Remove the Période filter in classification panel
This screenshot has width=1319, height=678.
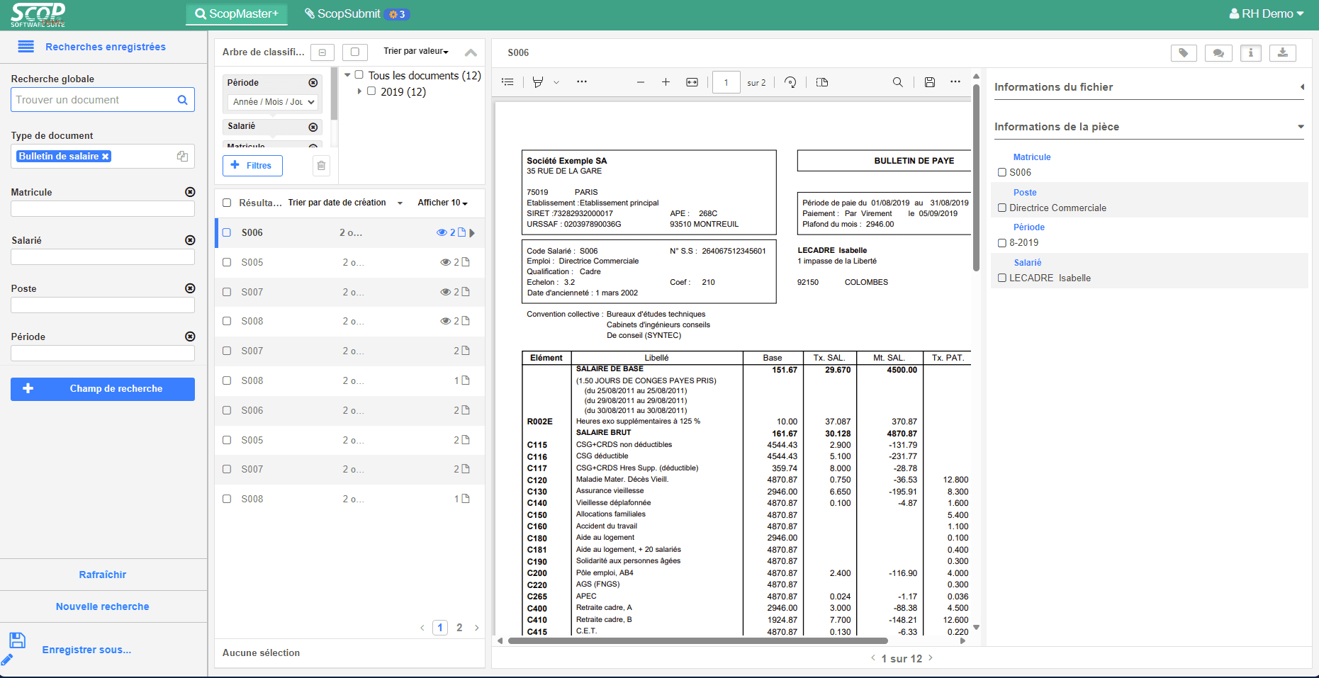tap(313, 83)
